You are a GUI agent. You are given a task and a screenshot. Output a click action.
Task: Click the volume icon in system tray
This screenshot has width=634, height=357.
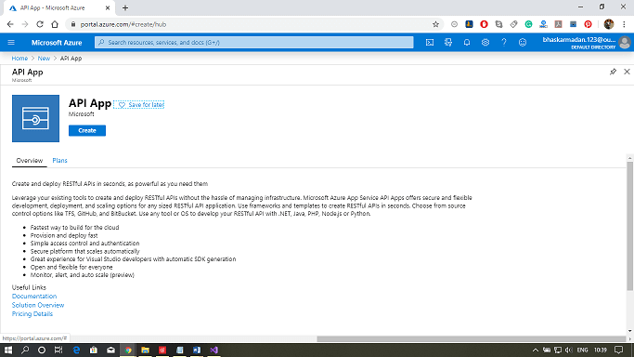click(568, 350)
